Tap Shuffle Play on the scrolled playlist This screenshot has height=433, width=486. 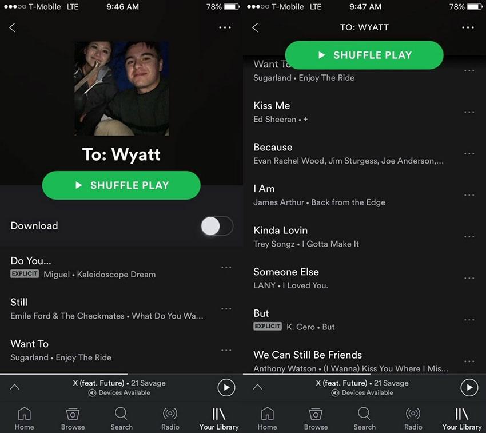click(x=364, y=55)
